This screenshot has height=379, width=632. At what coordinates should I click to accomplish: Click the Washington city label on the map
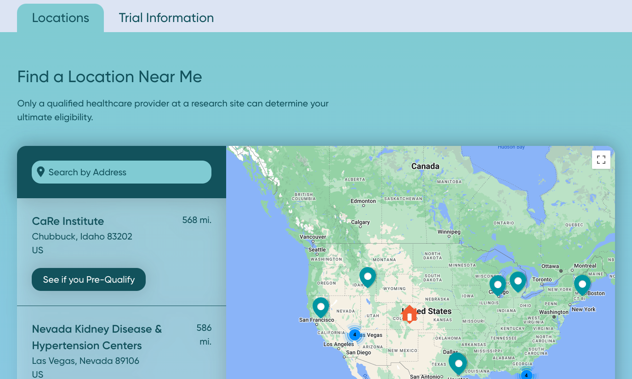[554, 312]
